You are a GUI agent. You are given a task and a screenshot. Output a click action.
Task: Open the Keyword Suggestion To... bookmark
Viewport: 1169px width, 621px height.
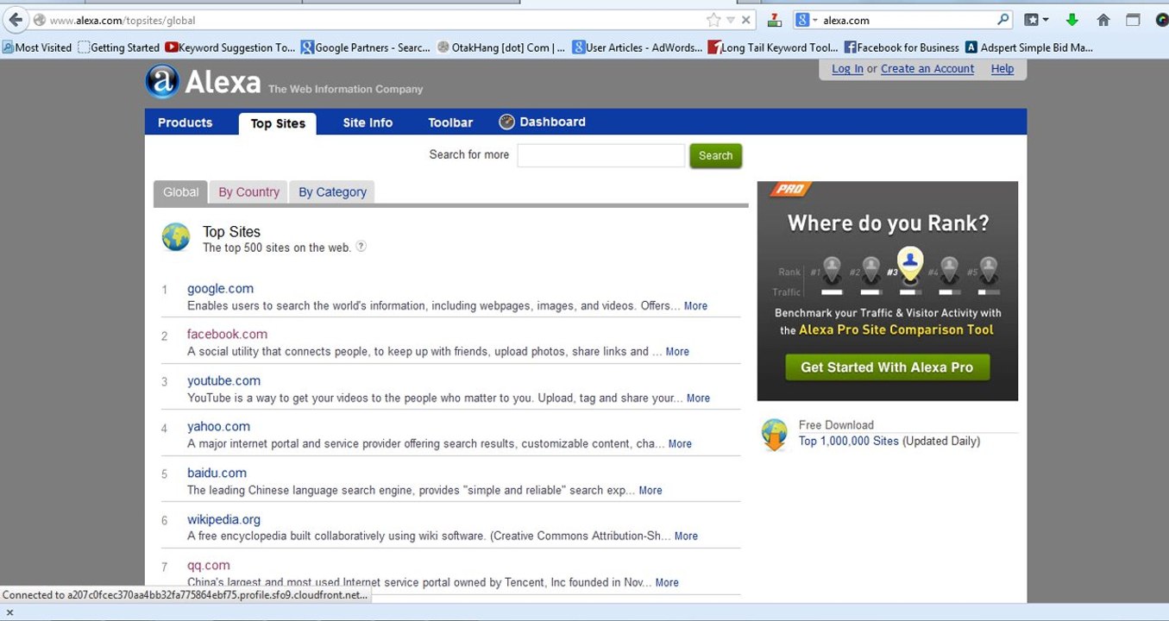tap(230, 47)
